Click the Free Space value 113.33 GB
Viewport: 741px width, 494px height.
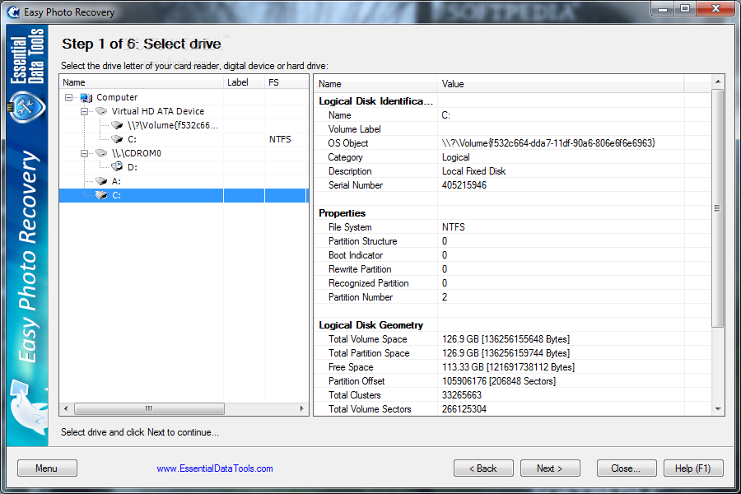click(508, 367)
